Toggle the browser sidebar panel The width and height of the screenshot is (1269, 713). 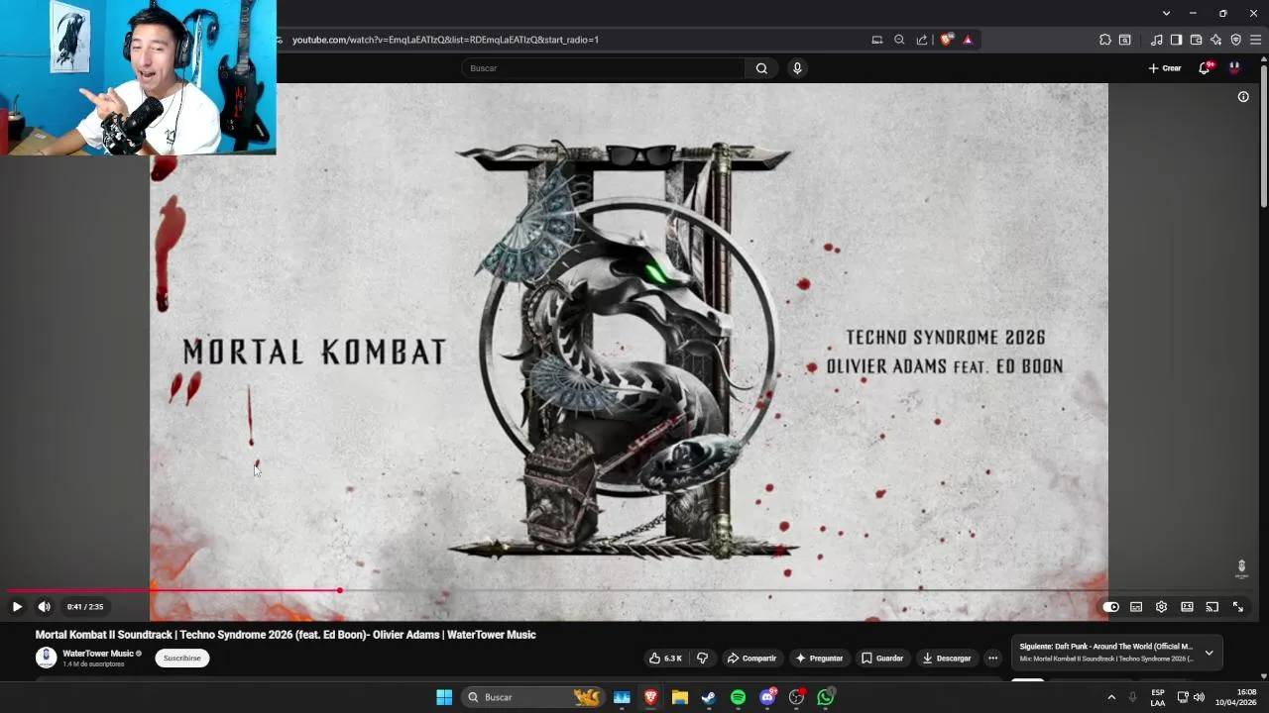click(1176, 40)
